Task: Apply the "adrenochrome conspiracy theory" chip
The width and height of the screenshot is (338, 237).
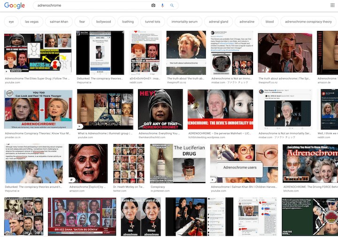Action: tap(308, 22)
